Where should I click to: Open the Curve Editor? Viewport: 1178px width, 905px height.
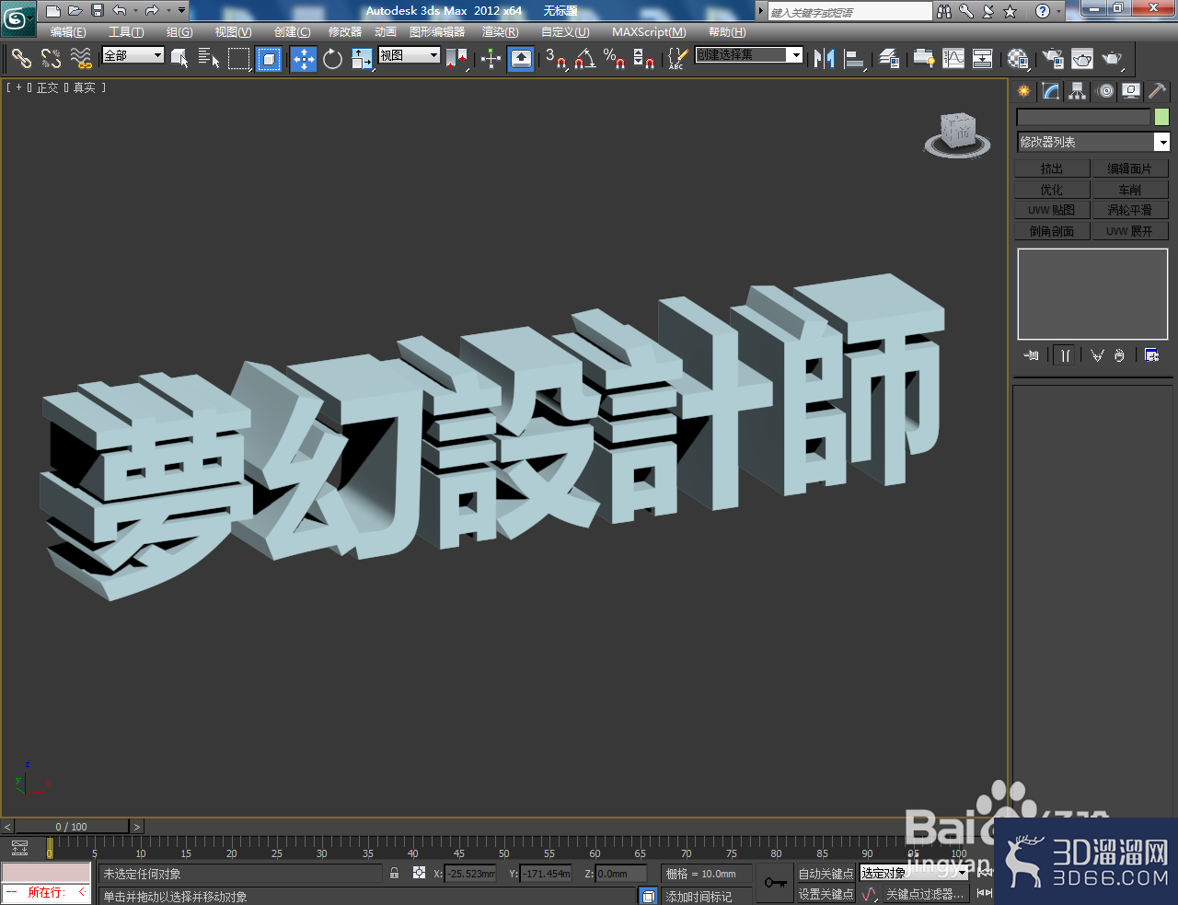point(953,59)
